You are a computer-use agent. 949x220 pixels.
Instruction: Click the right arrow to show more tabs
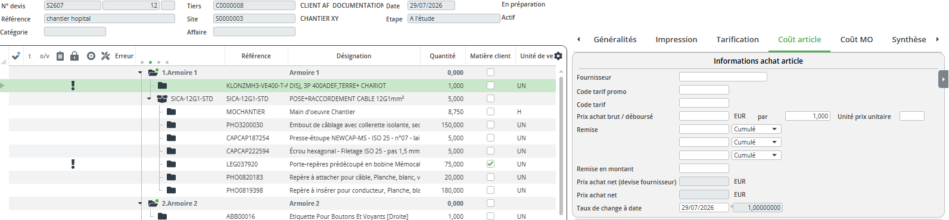tap(937, 39)
